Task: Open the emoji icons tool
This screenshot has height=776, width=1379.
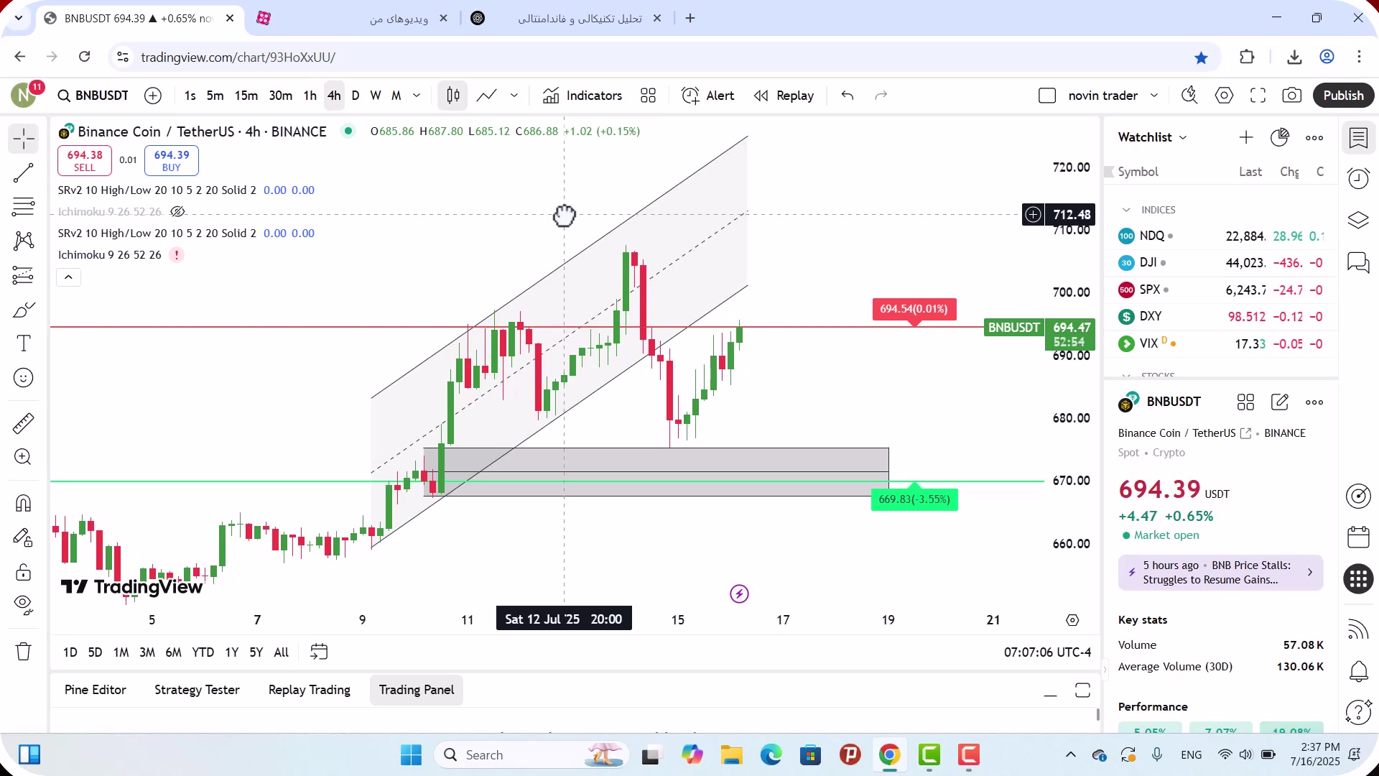Action: pos(23,378)
